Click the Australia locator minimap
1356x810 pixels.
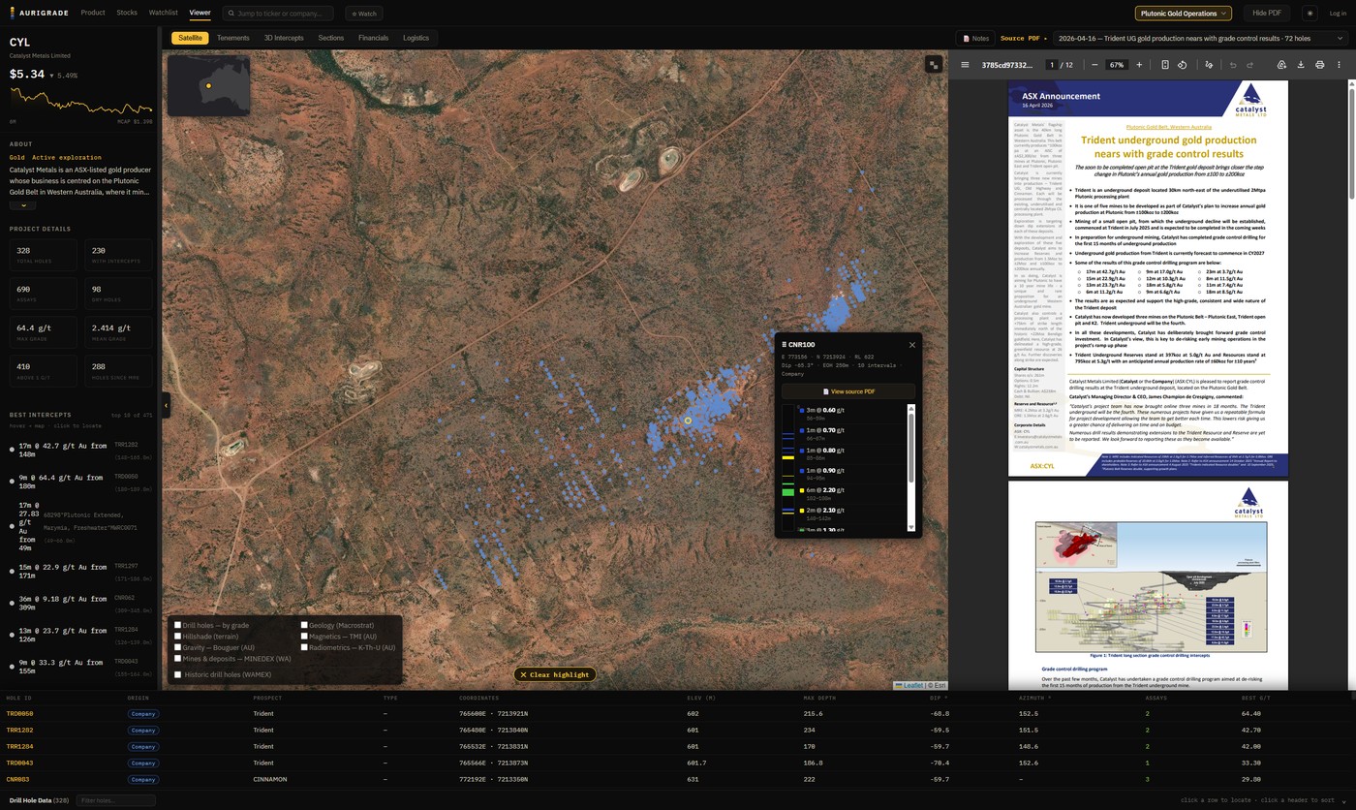pyautogui.click(x=208, y=86)
